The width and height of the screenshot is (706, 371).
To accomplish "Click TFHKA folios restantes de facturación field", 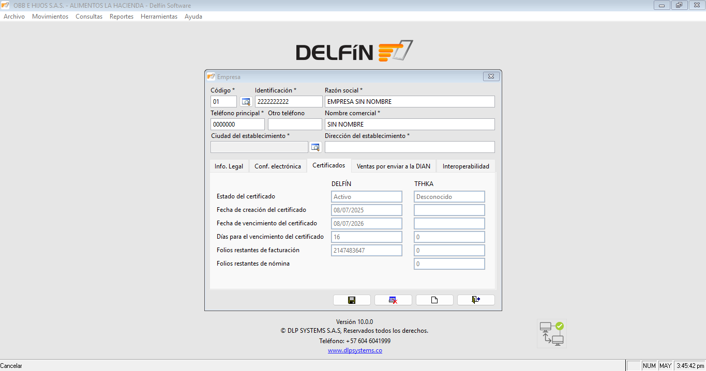I will click(x=449, y=251).
